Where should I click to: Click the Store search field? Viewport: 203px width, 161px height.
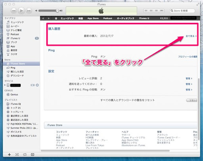point(182,11)
